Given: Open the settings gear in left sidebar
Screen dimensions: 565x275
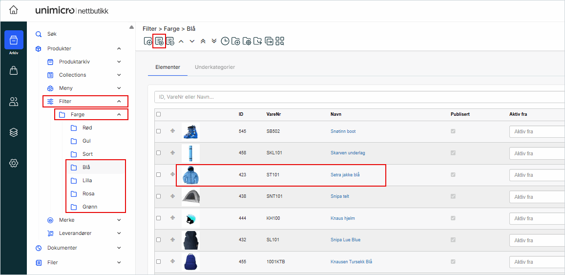Looking at the screenshot, I should [x=14, y=163].
